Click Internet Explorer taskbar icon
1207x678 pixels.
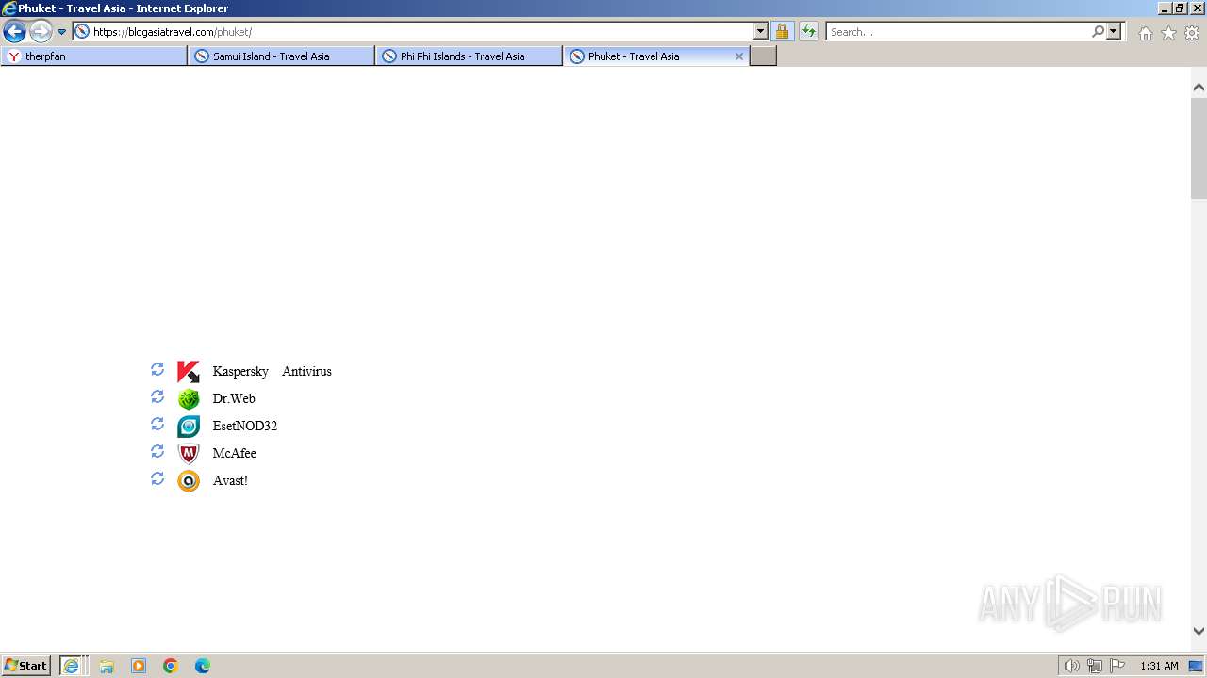point(74,666)
